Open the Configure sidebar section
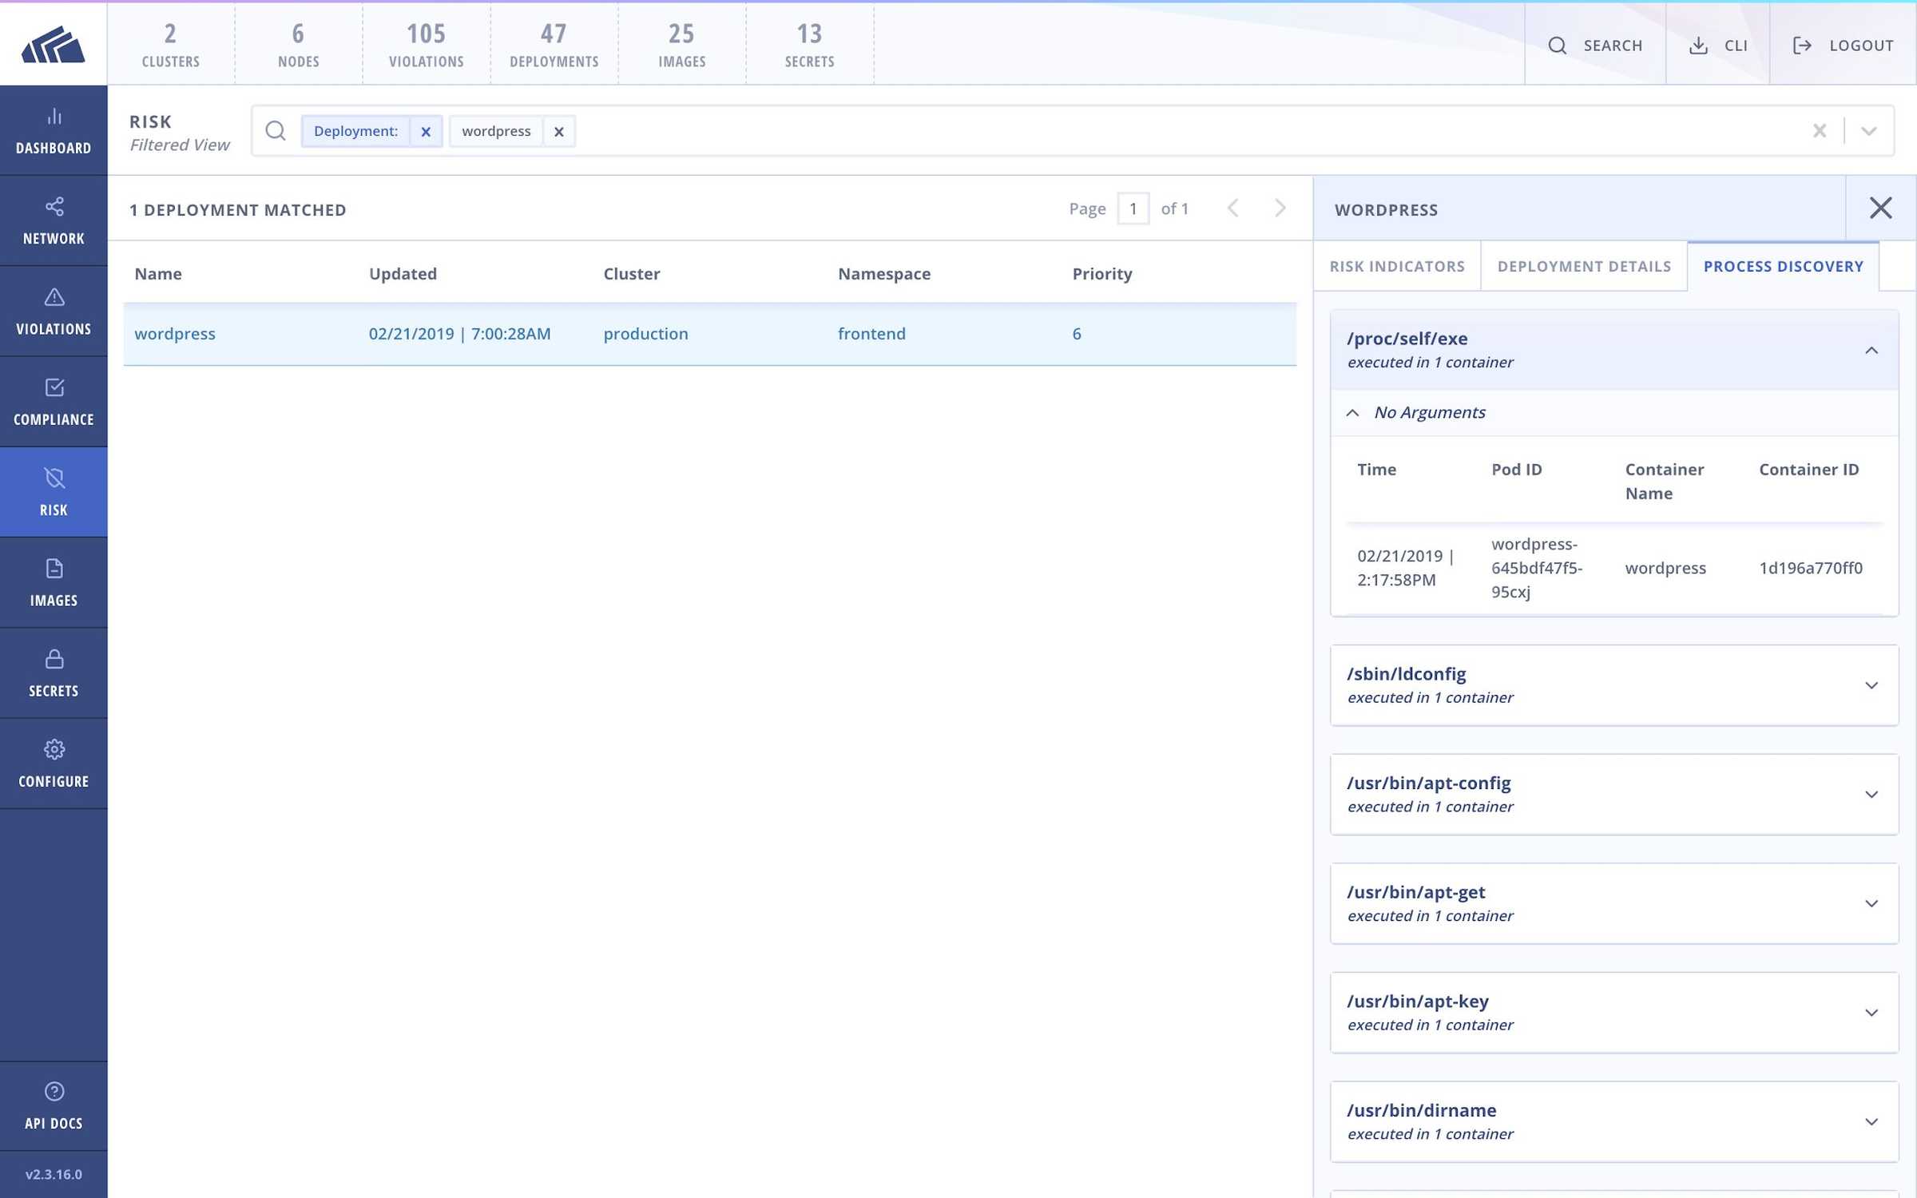This screenshot has width=1917, height=1198. pos(54,764)
